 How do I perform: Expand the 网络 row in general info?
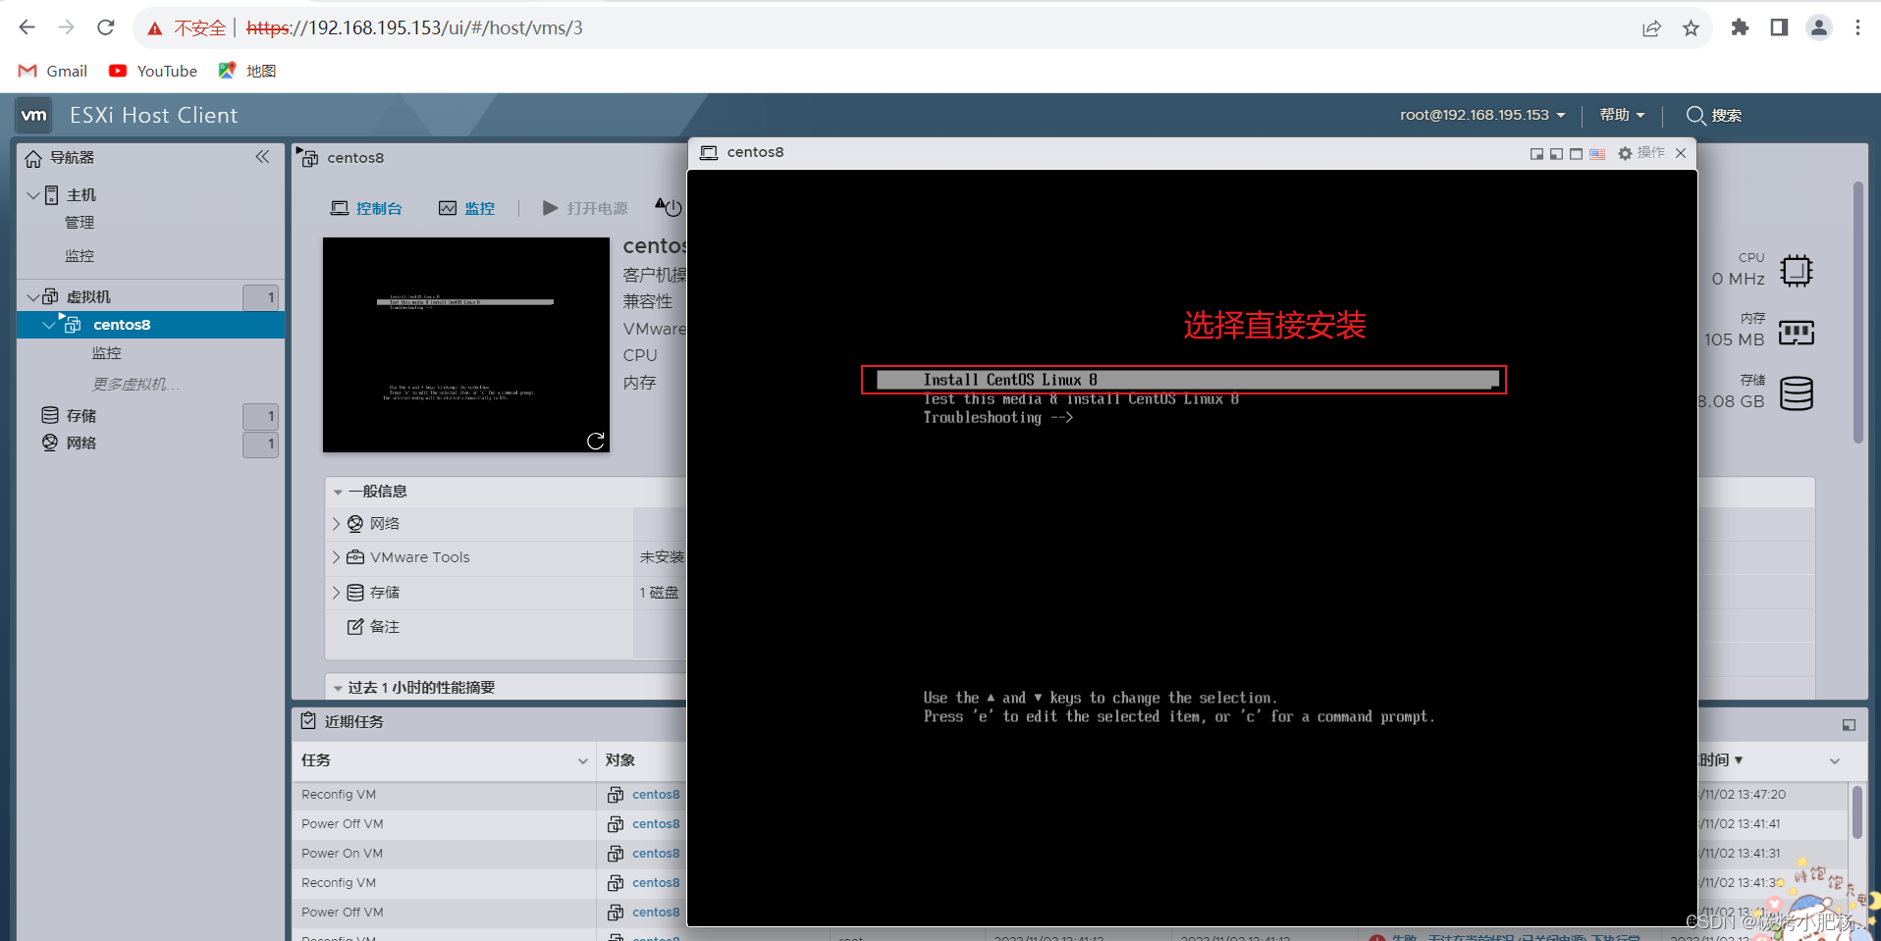336,524
